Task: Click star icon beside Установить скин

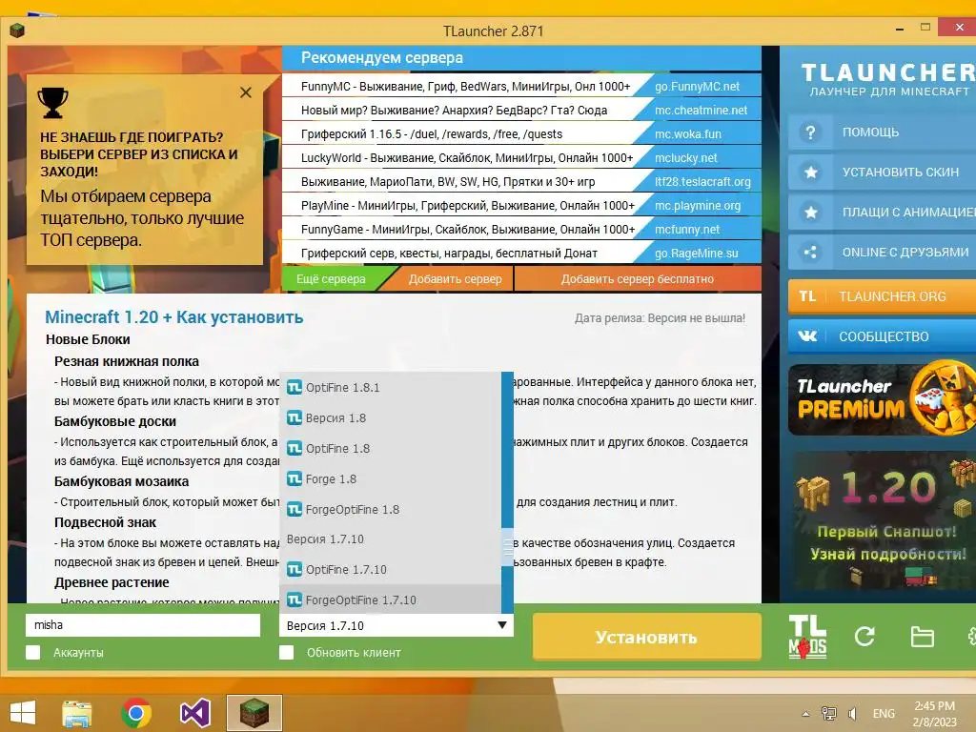Action: pyautogui.click(x=810, y=172)
